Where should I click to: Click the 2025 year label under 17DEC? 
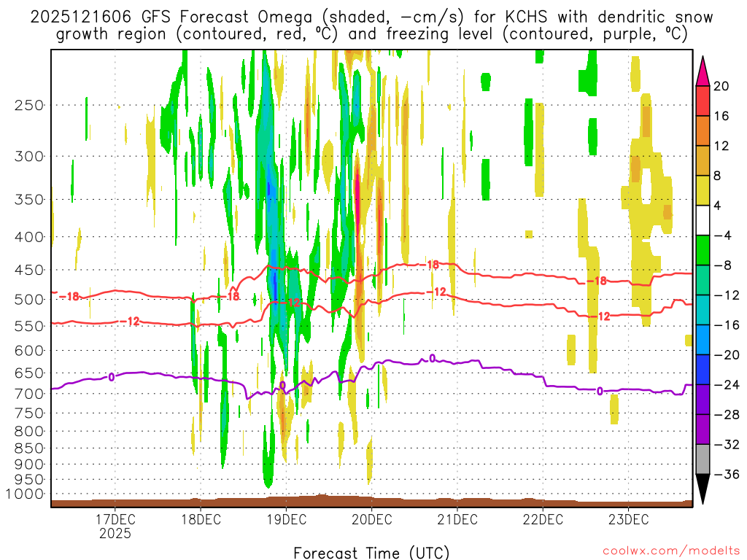click(x=115, y=533)
